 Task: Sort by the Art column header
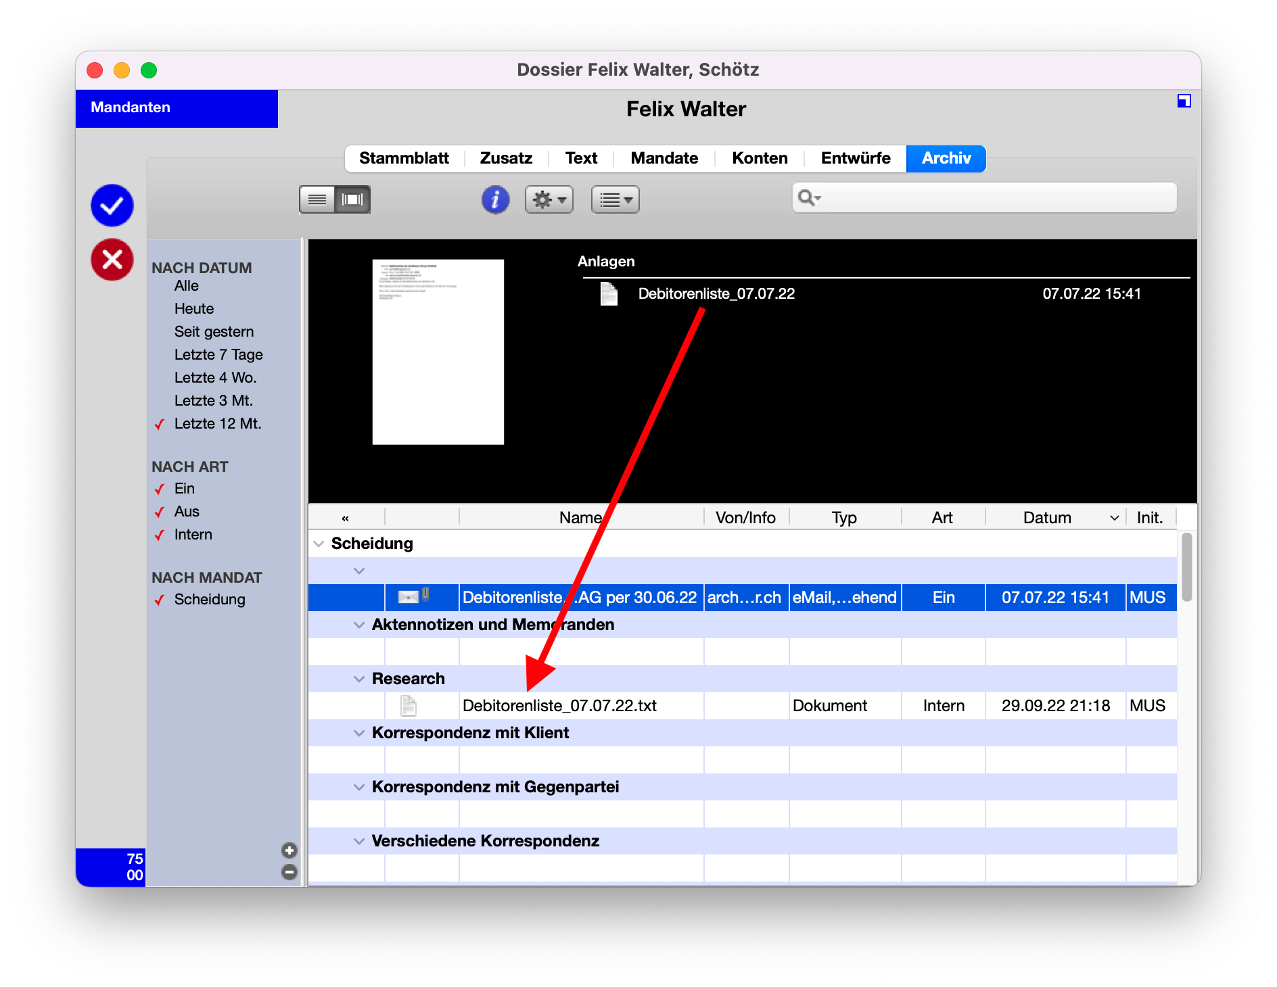pyautogui.click(x=942, y=518)
